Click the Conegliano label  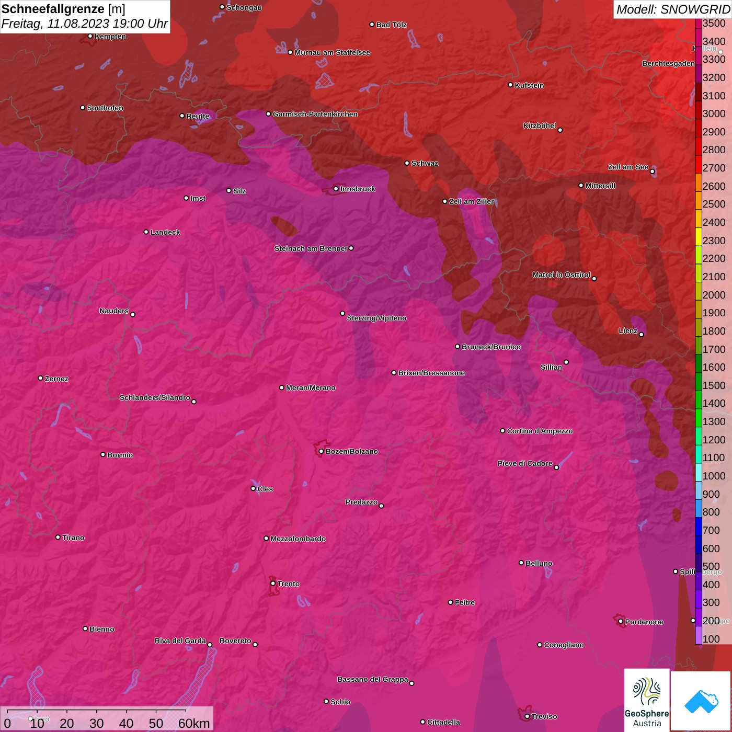(x=564, y=645)
